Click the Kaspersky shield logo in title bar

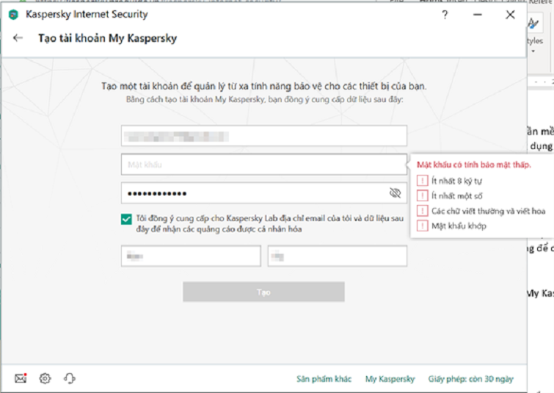13,15
